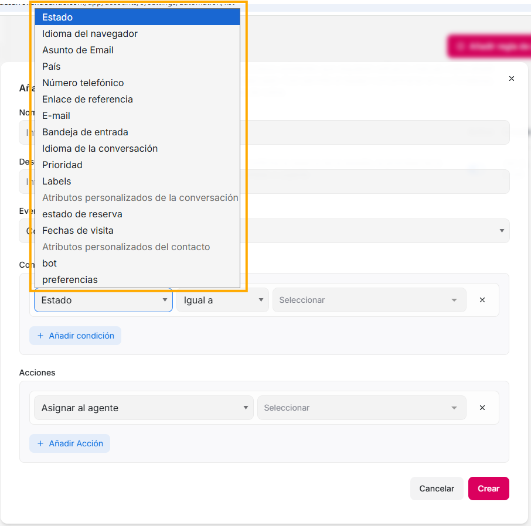Select Idioma del navegador from list

click(90, 34)
